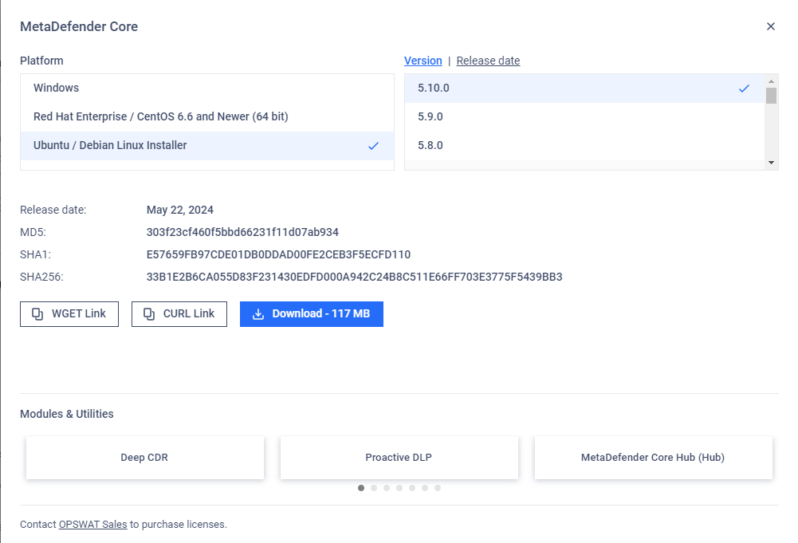Go to the seventh carousel page dot

pyautogui.click(x=438, y=488)
